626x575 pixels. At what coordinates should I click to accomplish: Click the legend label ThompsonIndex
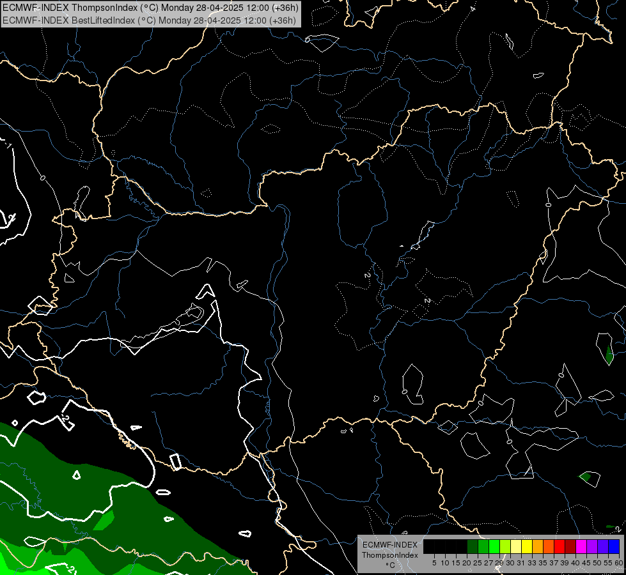[x=390, y=555]
